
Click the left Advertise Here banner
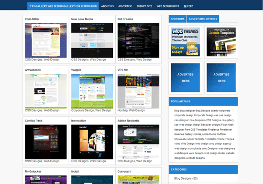pos(185,78)
